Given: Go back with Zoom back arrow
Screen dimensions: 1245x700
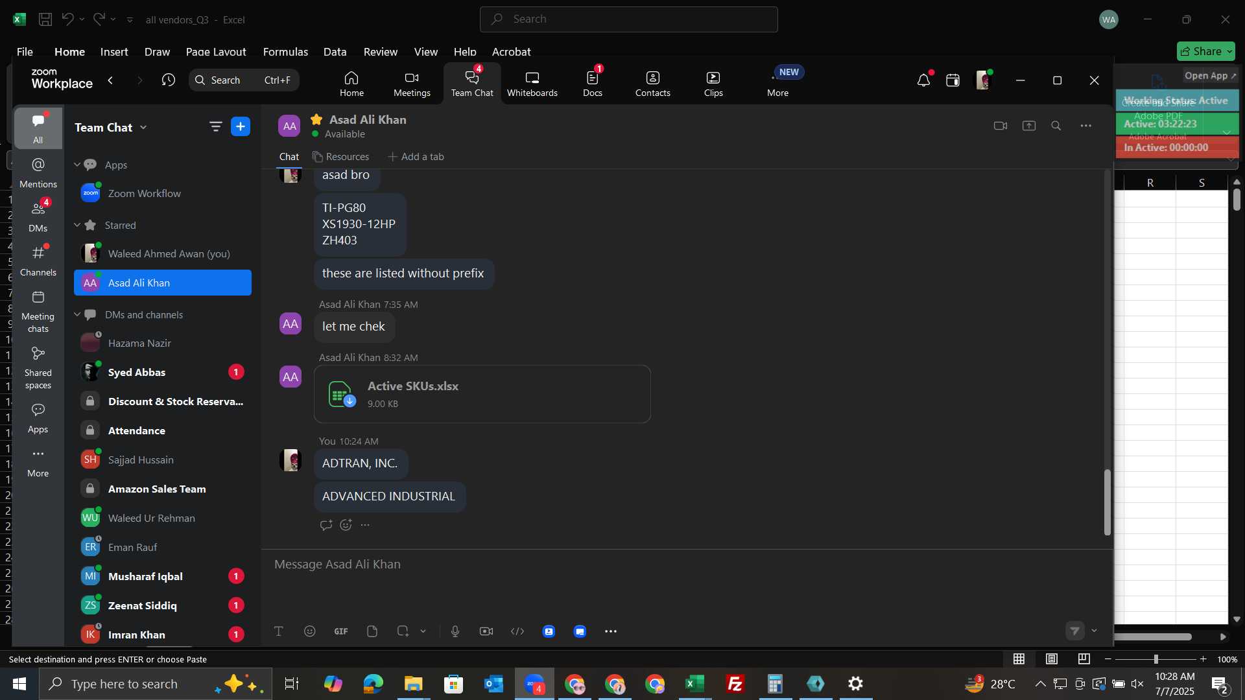Looking at the screenshot, I should (x=110, y=80).
